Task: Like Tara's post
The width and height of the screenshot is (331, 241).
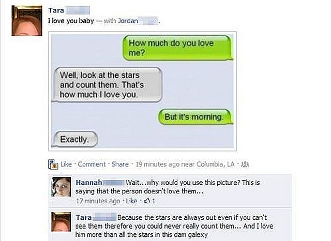Action: [66, 164]
